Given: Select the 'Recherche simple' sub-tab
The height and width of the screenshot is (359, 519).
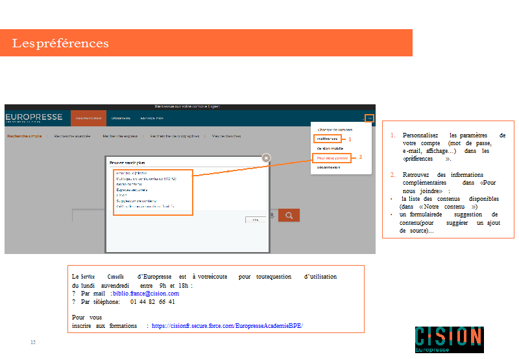Looking at the screenshot, I should (25, 136).
